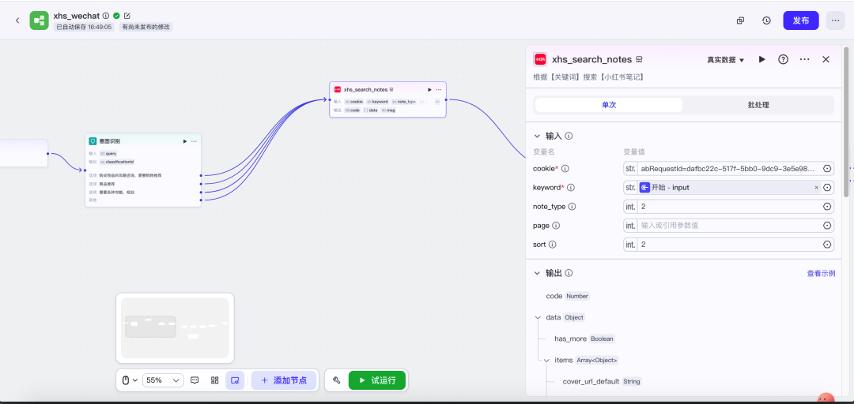Click the red 小红书 plugin icon in panel
The height and width of the screenshot is (404, 854).
pos(540,59)
